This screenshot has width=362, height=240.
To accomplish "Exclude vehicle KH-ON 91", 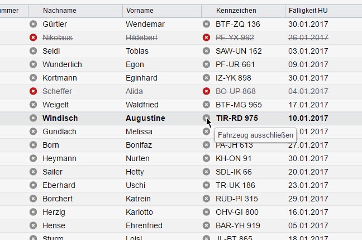I will coord(206,158).
